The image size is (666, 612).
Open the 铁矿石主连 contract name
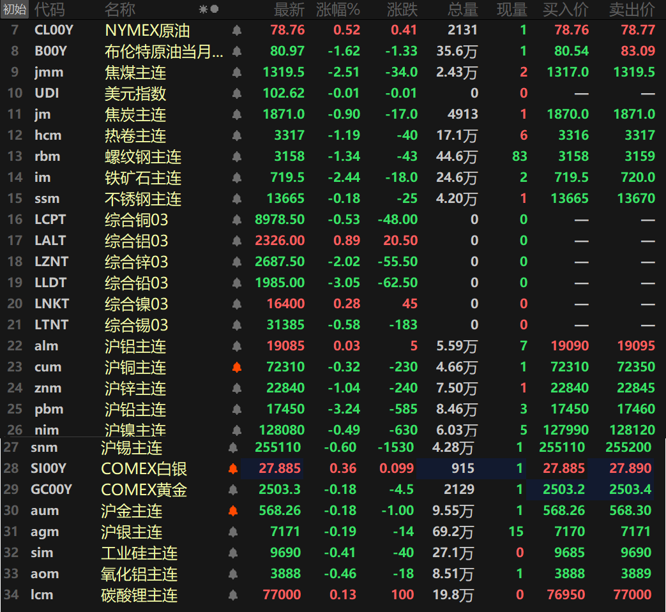tap(143, 178)
